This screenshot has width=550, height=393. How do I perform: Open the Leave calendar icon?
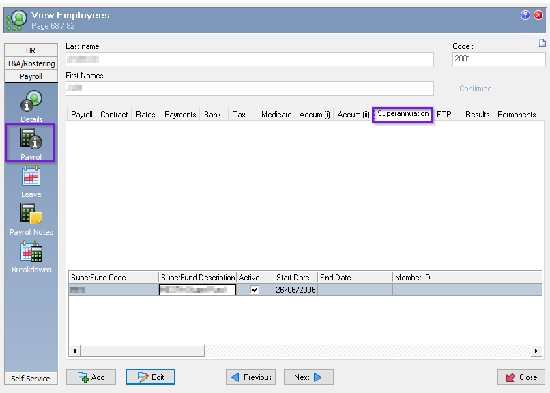tap(31, 177)
